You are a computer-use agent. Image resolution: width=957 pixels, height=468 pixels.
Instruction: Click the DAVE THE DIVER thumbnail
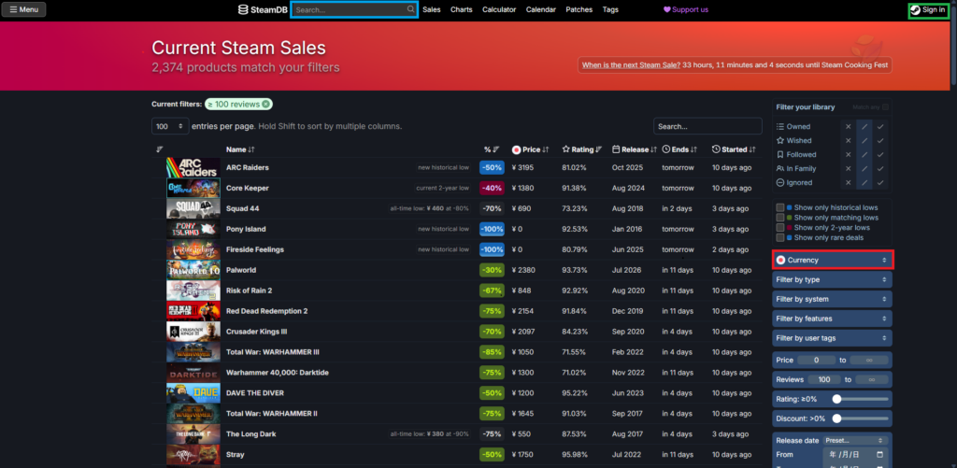(x=193, y=393)
